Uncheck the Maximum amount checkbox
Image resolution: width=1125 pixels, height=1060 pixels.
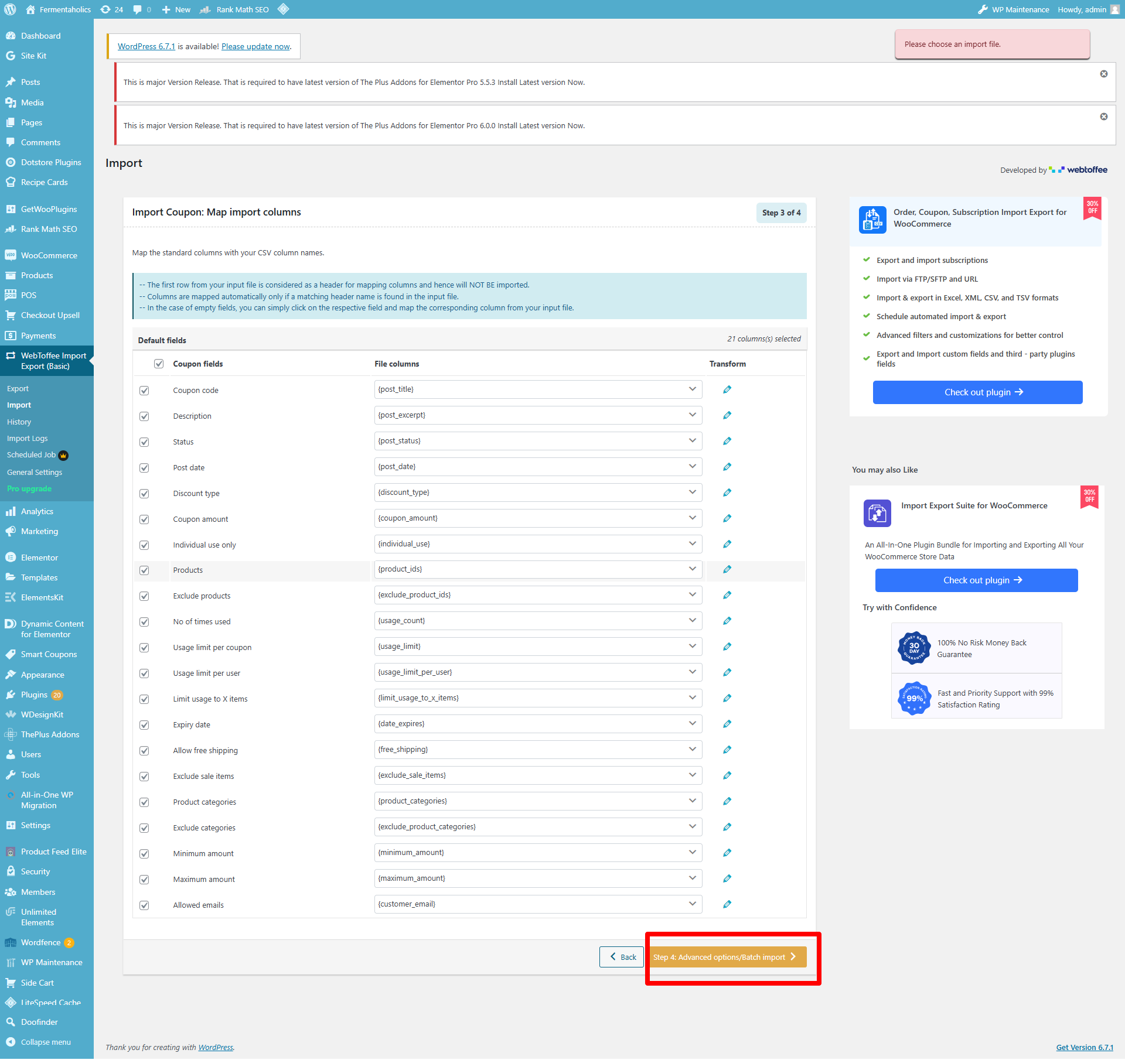(144, 880)
